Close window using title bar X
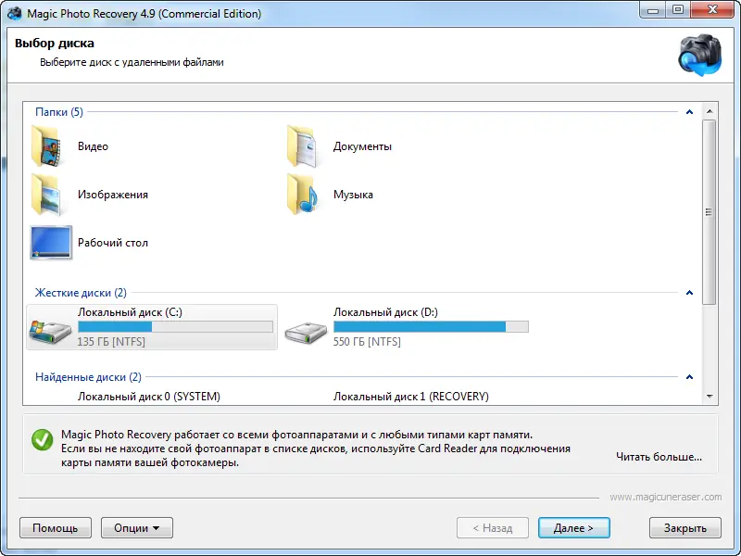 [712, 10]
